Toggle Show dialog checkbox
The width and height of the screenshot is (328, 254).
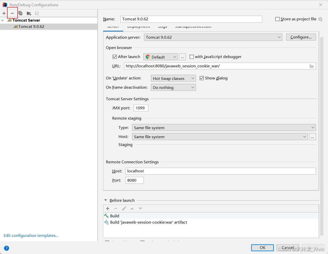[x=202, y=78]
